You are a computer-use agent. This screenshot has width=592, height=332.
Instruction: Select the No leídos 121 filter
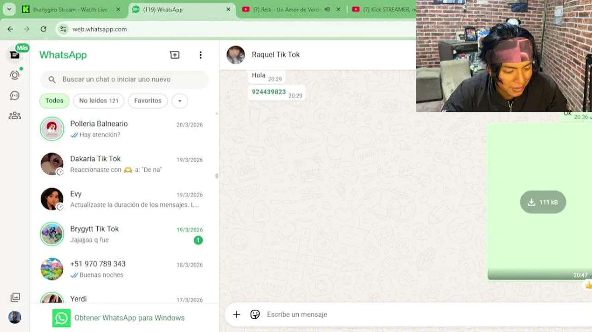99,101
